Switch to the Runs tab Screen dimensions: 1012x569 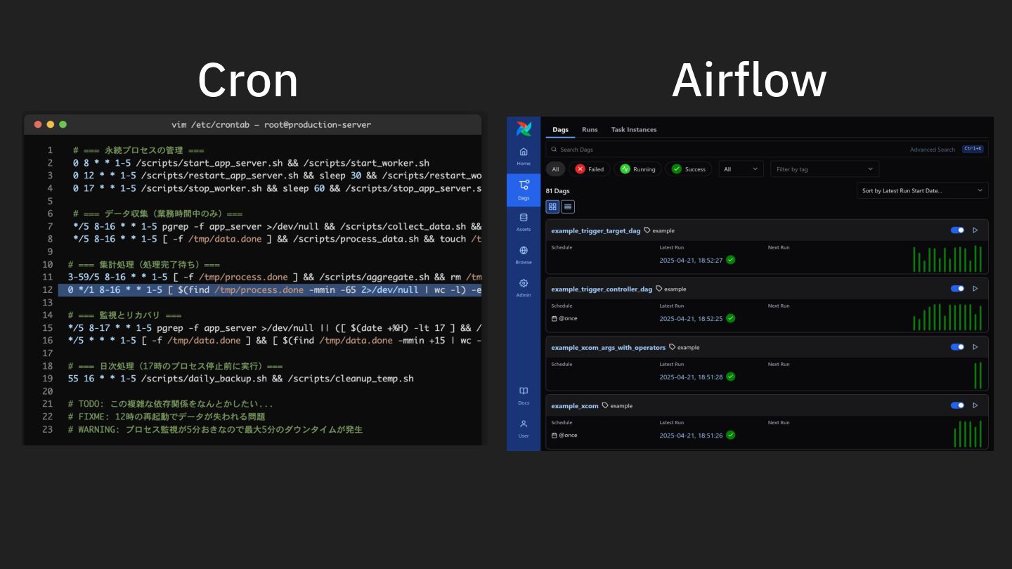[x=590, y=129]
